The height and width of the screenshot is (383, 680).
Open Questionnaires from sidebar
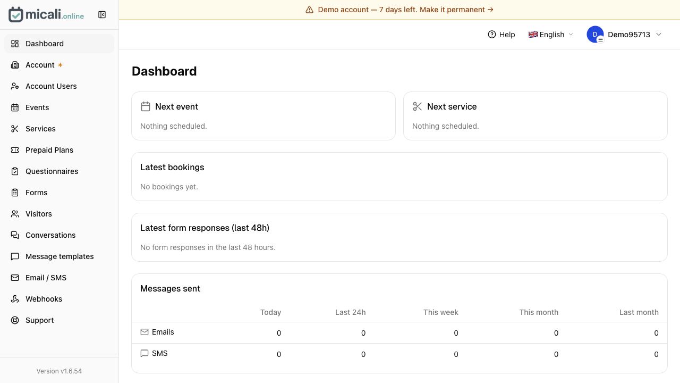(59, 171)
